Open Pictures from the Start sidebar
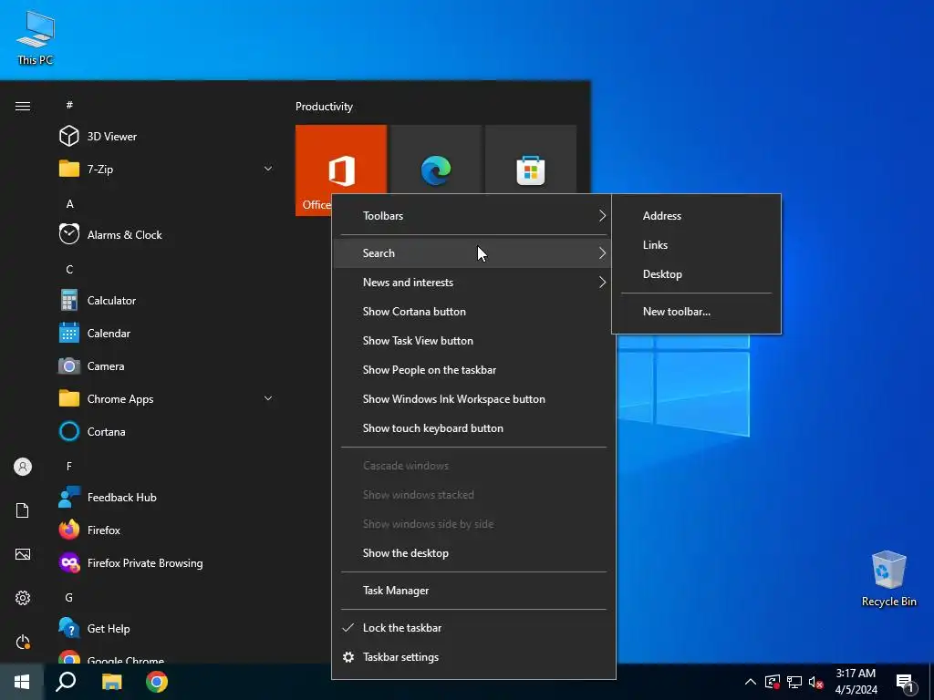This screenshot has height=700, width=934. (23, 554)
